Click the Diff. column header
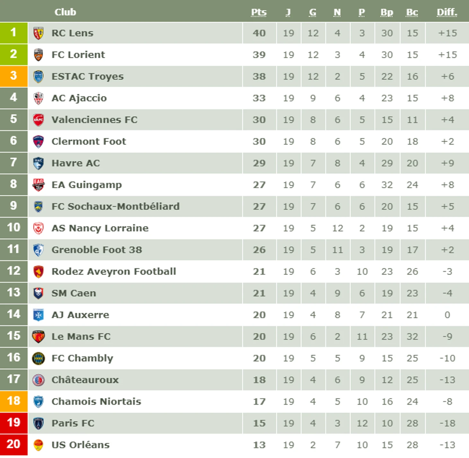This screenshot has height=458, width=469. coord(447,12)
